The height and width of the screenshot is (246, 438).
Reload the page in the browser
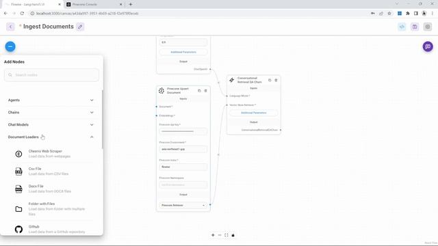coord(22,14)
